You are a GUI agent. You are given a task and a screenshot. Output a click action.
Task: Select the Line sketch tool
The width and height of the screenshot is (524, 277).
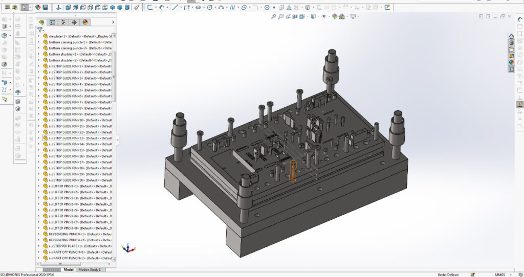[175, 8]
